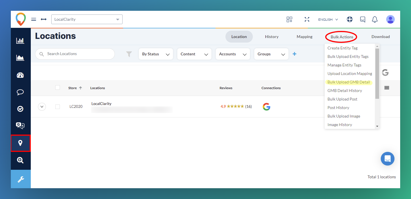Switch to the History tab

click(272, 37)
